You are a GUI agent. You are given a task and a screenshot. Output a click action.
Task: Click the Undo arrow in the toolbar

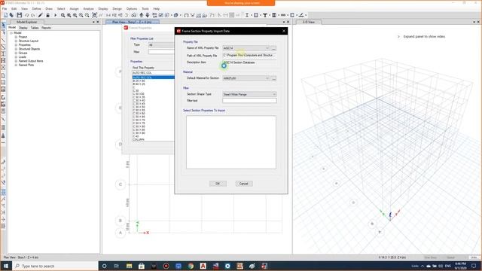point(27,15)
